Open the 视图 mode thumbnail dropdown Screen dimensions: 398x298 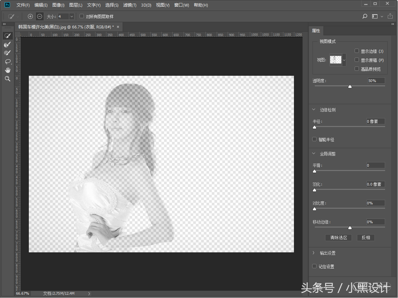344,60
